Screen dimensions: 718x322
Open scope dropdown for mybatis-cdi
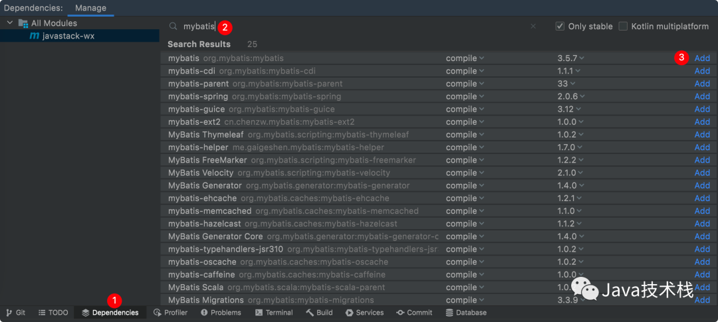(x=465, y=71)
